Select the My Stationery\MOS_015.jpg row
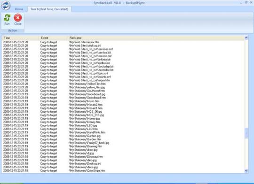254x184 pixels. (123, 115)
